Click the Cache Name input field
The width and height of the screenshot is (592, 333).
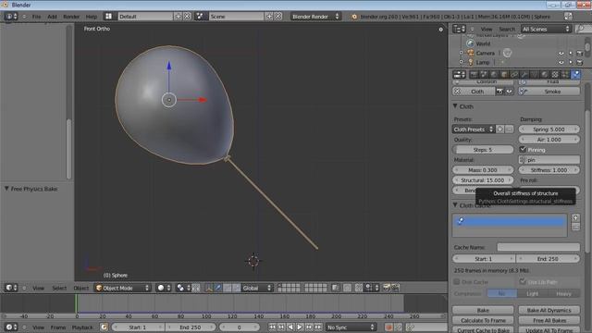[x=538, y=247]
